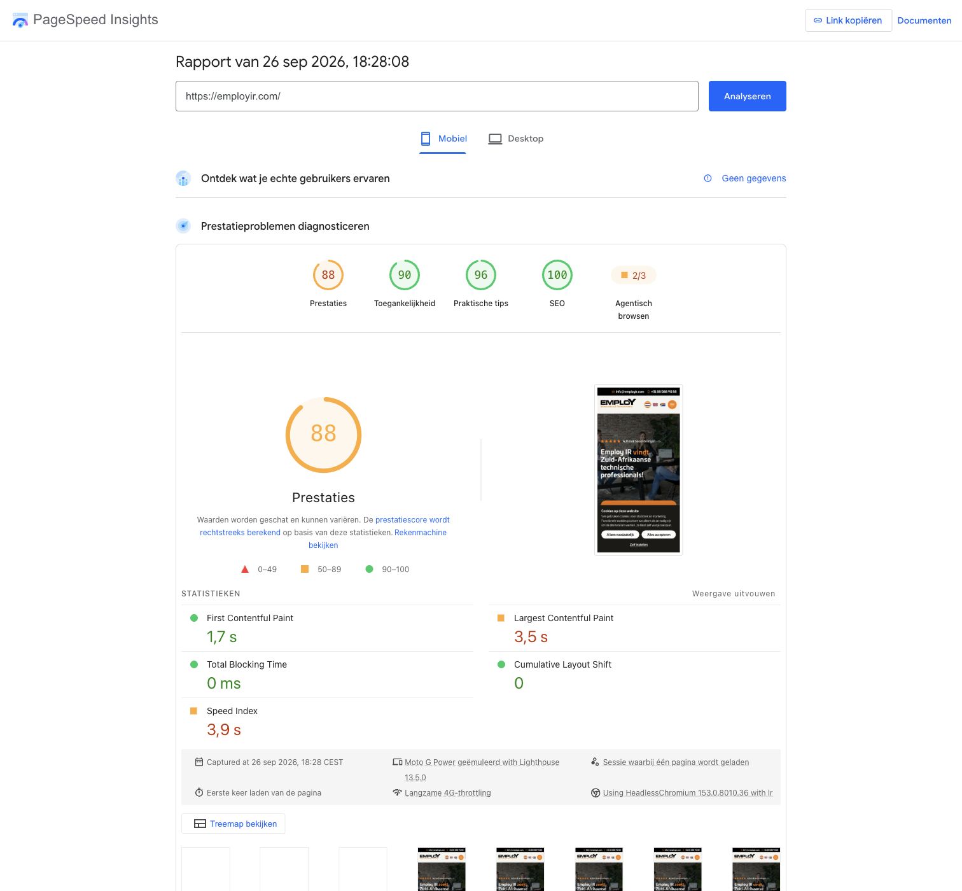Click the Speed Index metric label
This screenshot has width=962, height=891.
click(232, 711)
